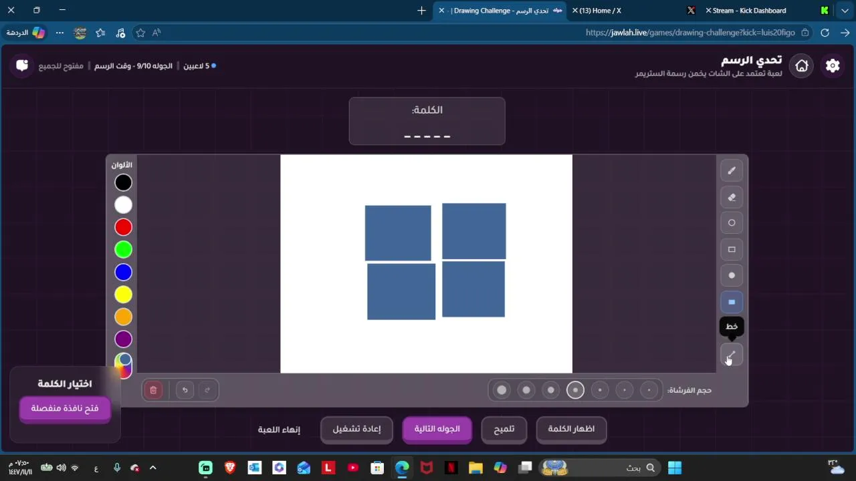856x481 pixels.
Task: Select the smallest brush size
Action: 649,390
